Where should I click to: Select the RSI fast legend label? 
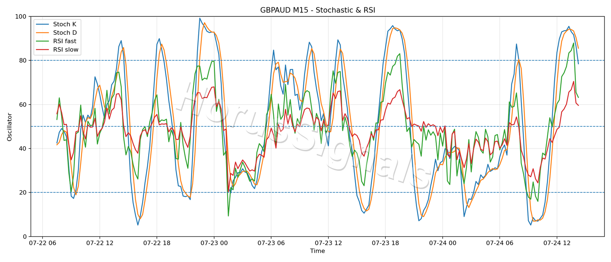pyautogui.click(x=65, y=41)
